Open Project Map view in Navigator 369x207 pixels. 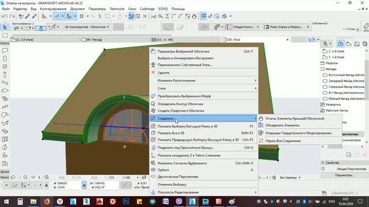coord(340,44)
